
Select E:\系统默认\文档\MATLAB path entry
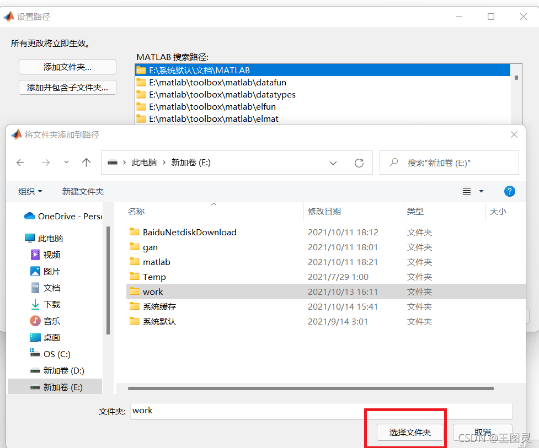tap(322, 70)
